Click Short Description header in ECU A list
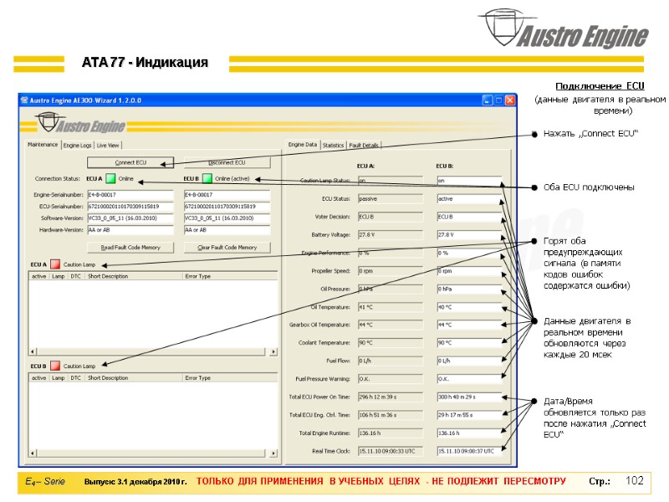Image resolution: width=669 pixels, height=502 pixels. (x=134, y=276)
